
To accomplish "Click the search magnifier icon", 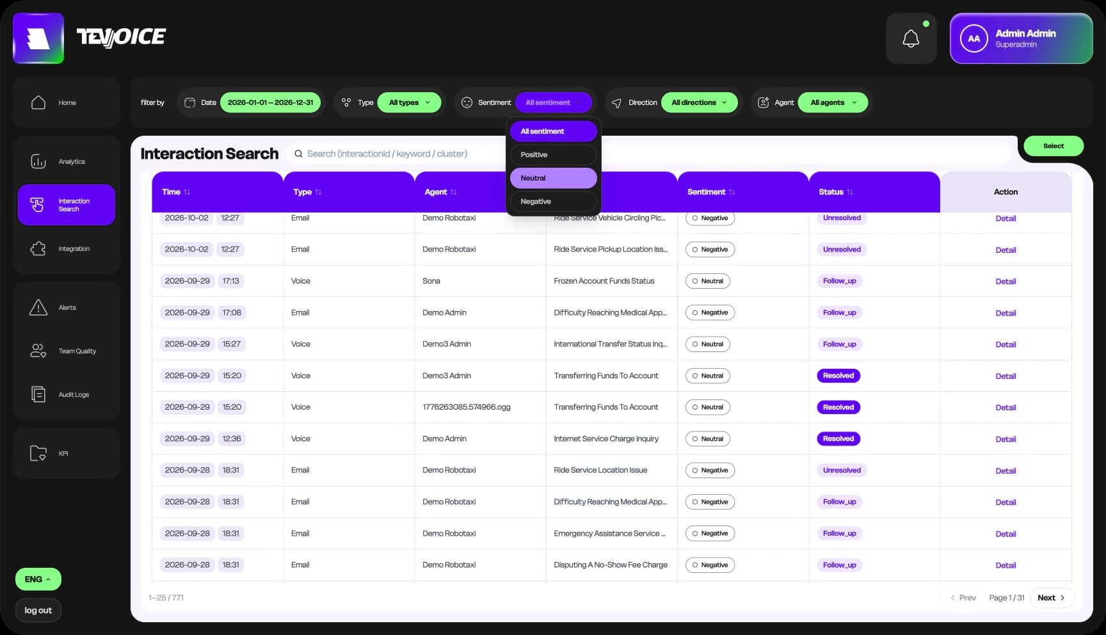I will click(298, 154).
